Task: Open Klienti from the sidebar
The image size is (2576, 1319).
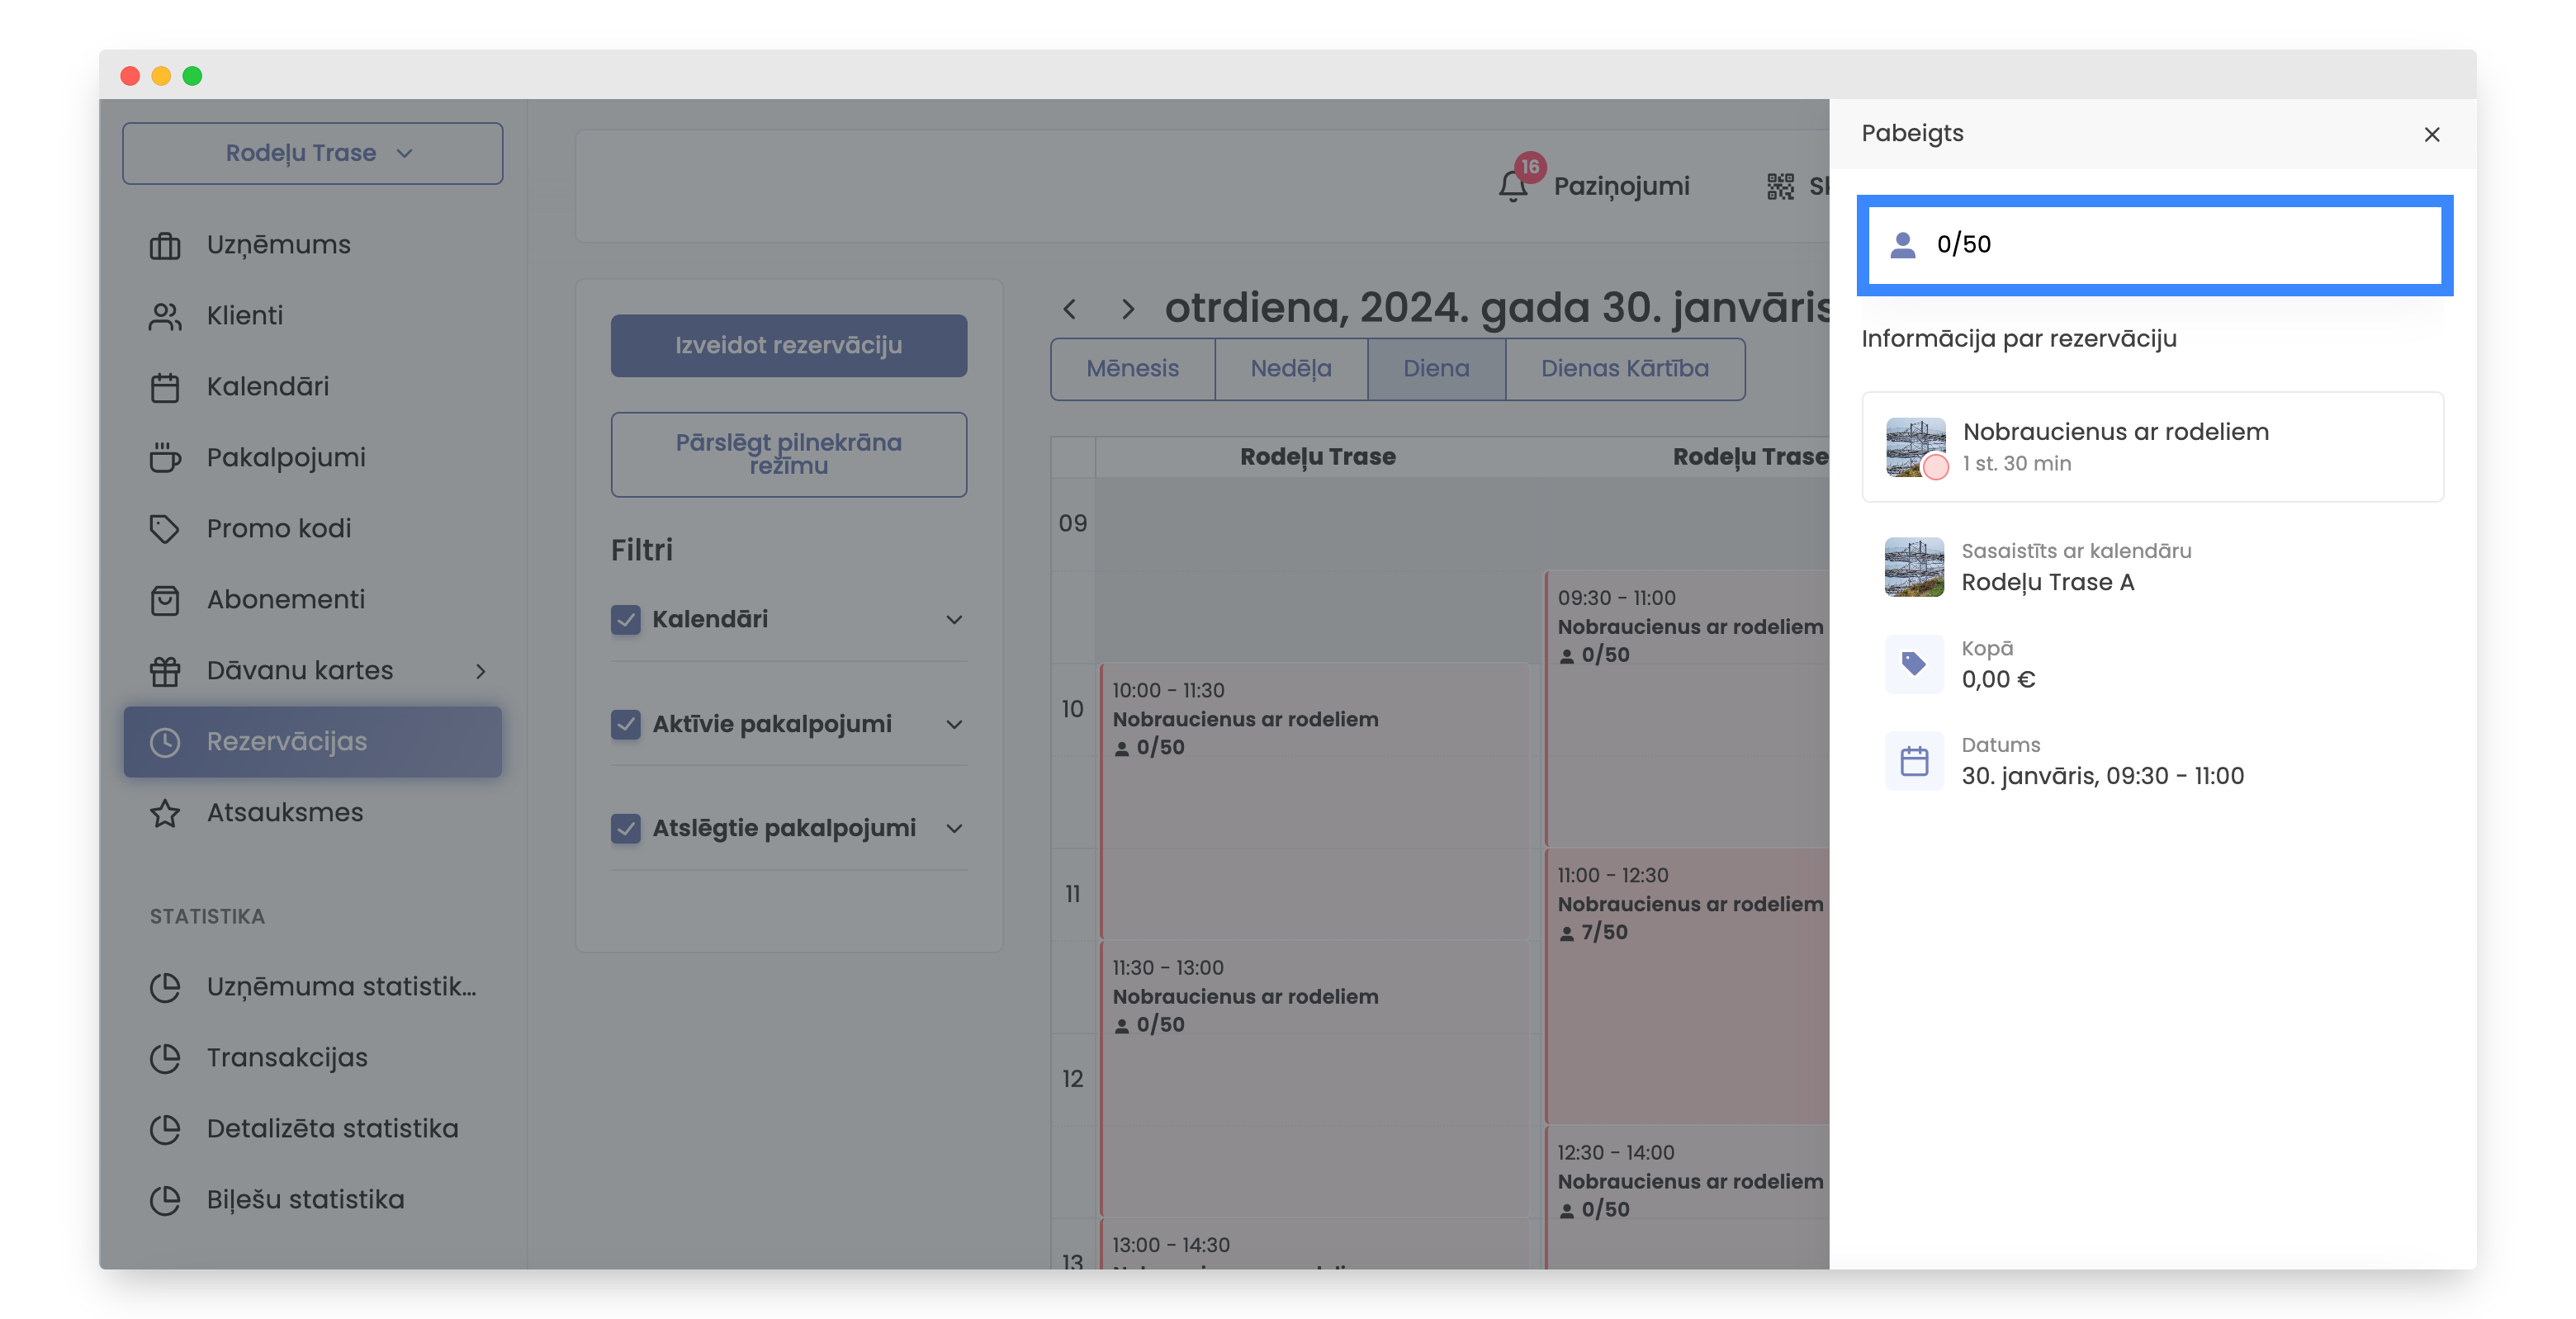Action: (x=244, y=316)
